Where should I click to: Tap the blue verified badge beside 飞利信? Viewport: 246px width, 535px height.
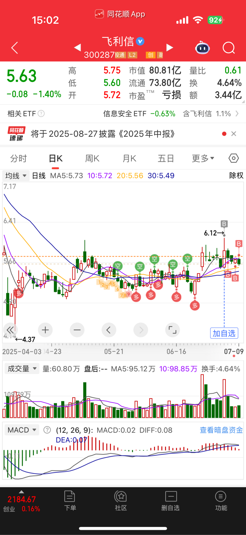click(140, 41)
